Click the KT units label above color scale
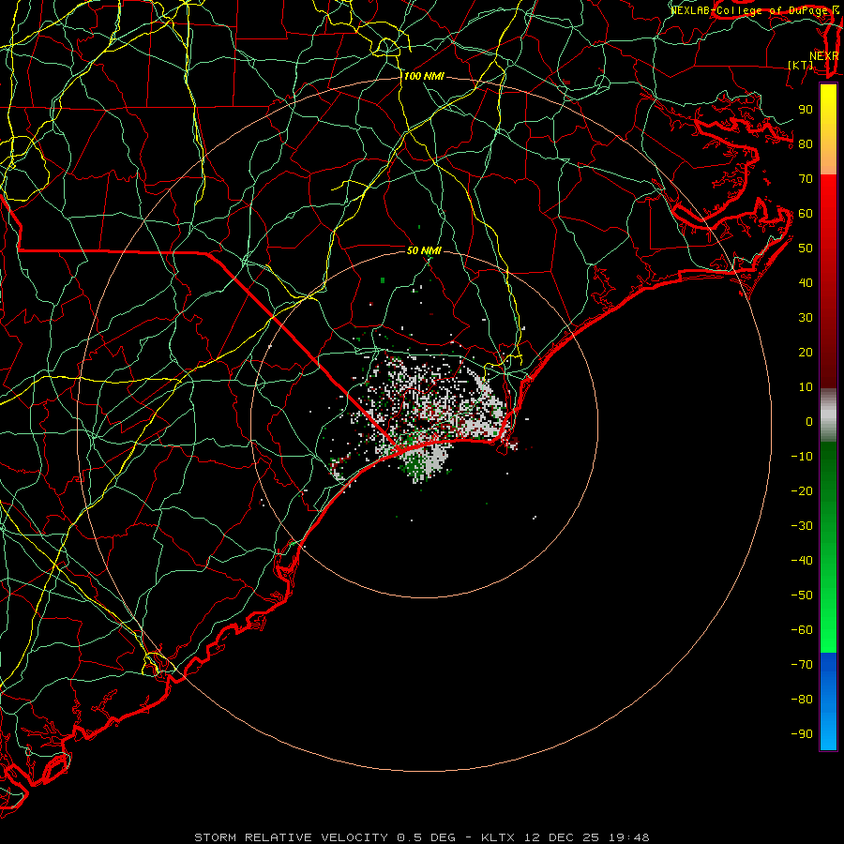The image size is (844, 844). point(801,65)
